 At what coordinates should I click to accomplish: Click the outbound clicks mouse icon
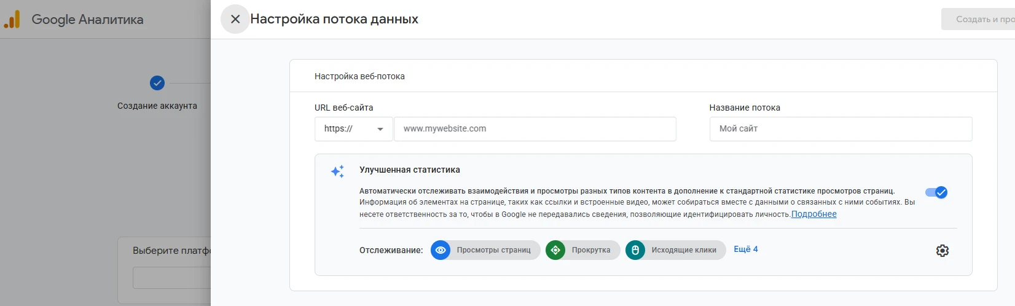coord(635,250)
